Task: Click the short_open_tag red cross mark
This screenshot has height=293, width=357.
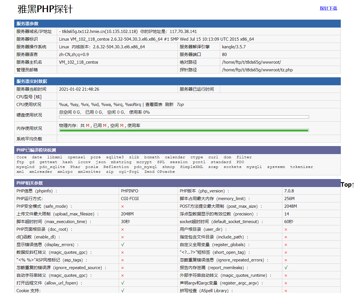Action: (x=286, y=252)
